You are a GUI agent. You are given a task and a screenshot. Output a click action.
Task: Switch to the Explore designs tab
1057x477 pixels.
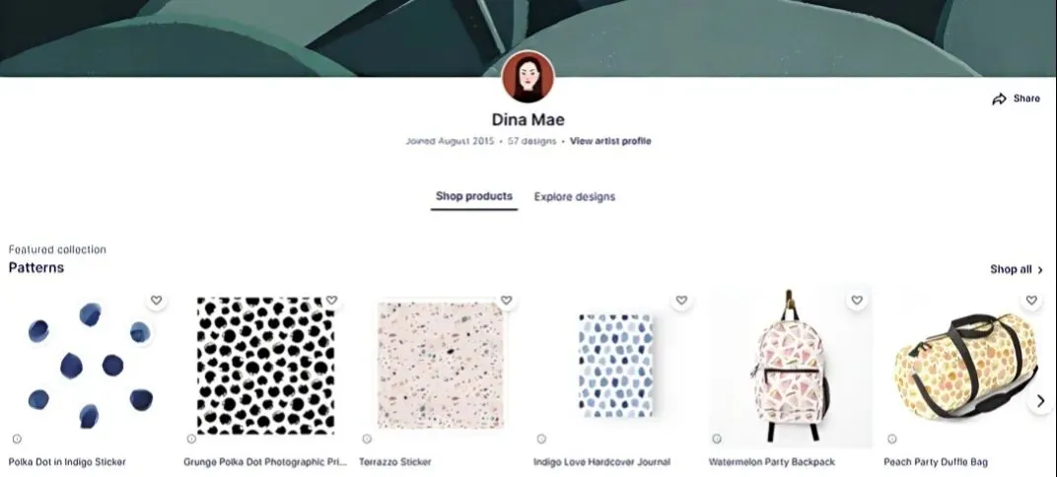coord(574,197)
